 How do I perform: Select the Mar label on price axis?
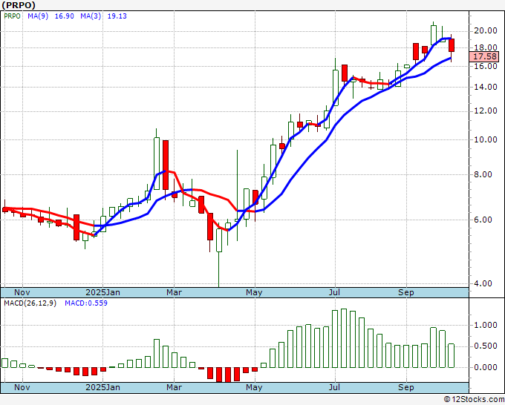[174, 292]
